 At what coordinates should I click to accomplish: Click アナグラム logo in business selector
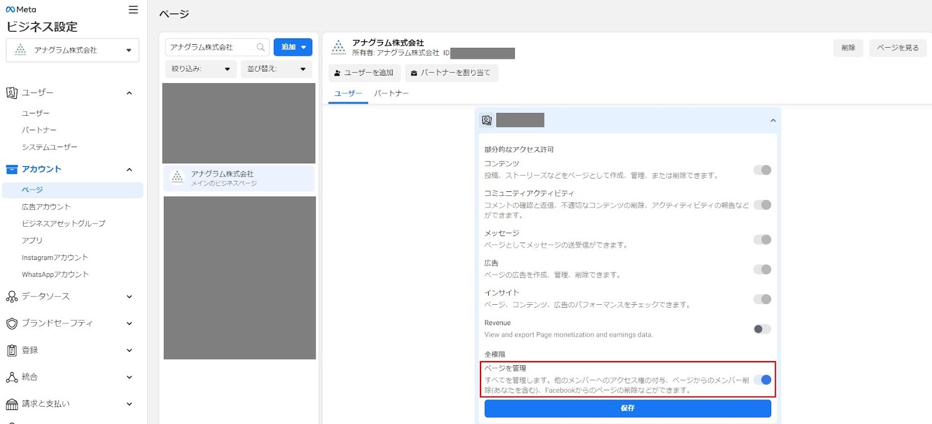click(20, 50)
